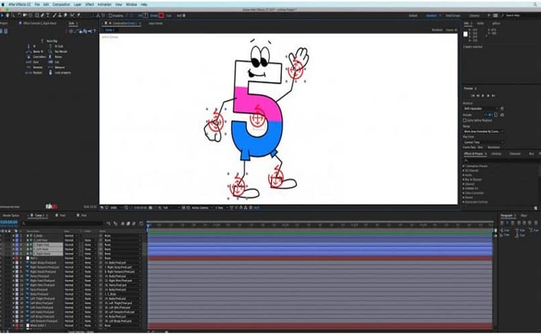Open the Help menu
541x334 pixels.
coord(144,5)
